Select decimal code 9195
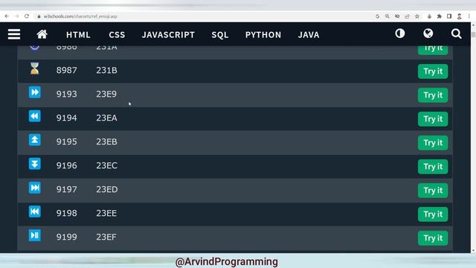The height and width of the screenshot is (268, 476). tap(66, 142)
